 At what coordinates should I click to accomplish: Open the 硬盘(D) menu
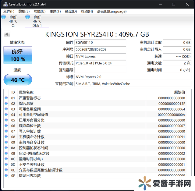pos(71,11)
